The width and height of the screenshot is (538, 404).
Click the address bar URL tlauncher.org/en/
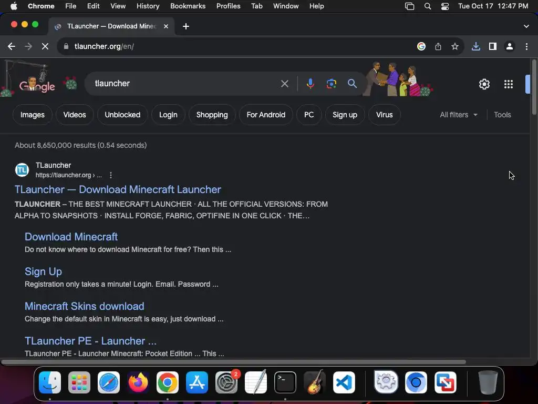104,46
